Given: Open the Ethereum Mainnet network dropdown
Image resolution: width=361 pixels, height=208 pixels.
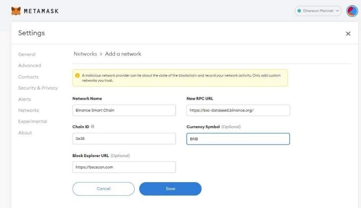Looking at the screenshot, I should click(x=319, y=11).
